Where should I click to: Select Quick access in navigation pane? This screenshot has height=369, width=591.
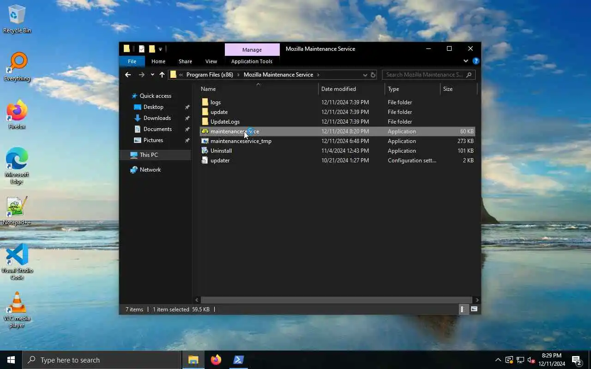tap(156, 96)
